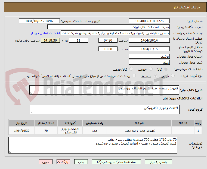Click the requester field حسین دهباشی
Viewport: 207px width, 169px height.
(x=115, y=33)
